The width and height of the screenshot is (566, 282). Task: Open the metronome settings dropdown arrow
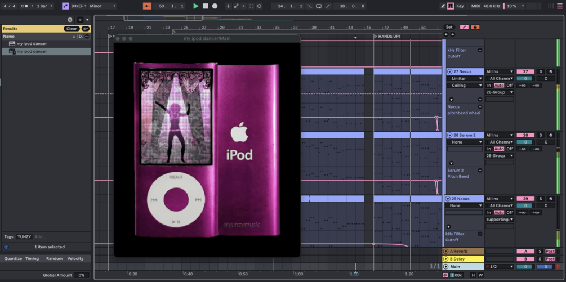(32, 6)
